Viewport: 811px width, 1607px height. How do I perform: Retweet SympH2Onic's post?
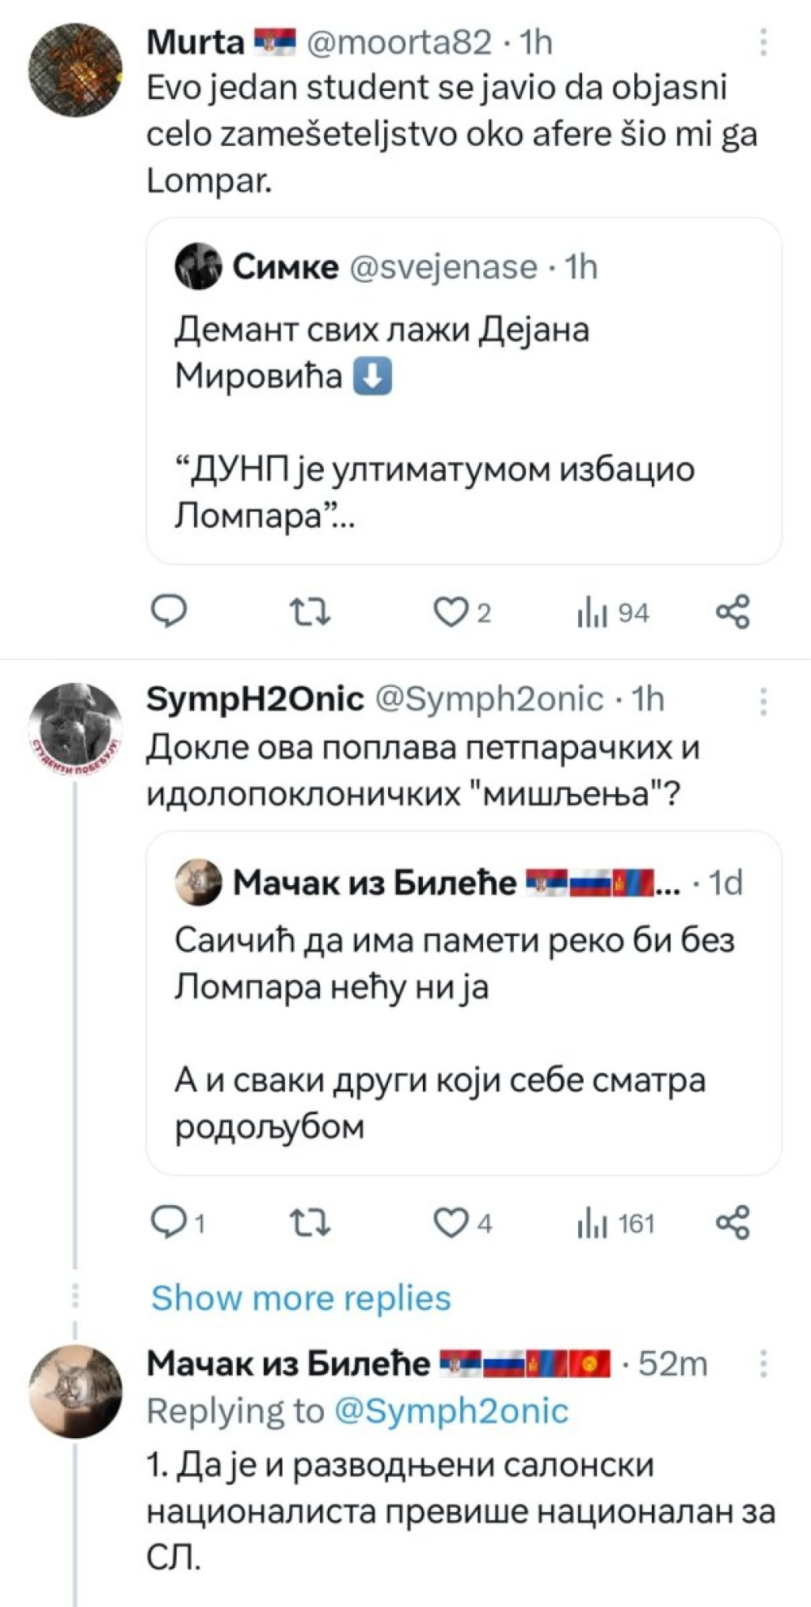tap(310, 1224)
